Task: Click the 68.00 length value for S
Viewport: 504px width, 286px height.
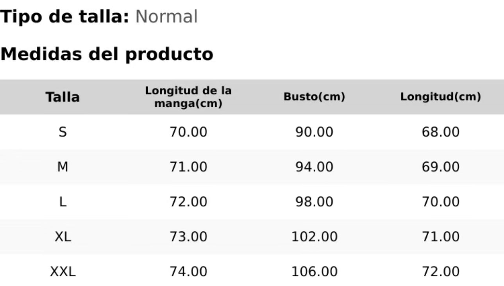Action: pos(440,132)
